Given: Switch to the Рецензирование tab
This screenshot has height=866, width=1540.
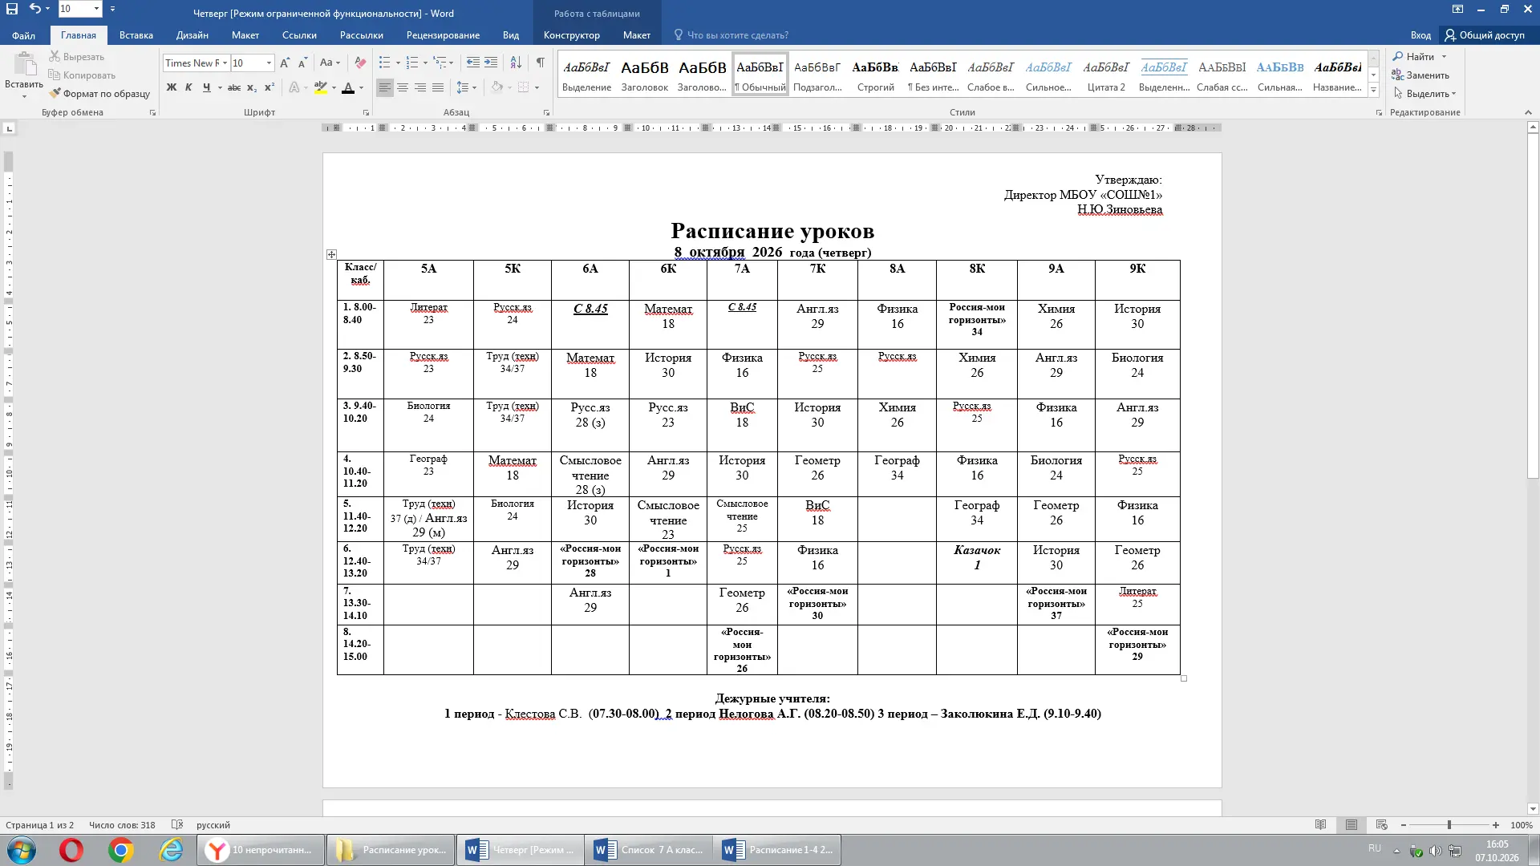Looking at the screenshot, I should [x=443, y=34].
